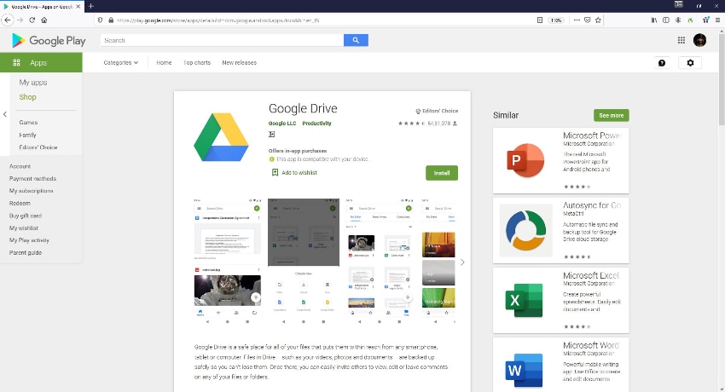The height and width of the screenshot is (392, 725).
Task: Click the Search input field
Action: (x=222, y=40)
